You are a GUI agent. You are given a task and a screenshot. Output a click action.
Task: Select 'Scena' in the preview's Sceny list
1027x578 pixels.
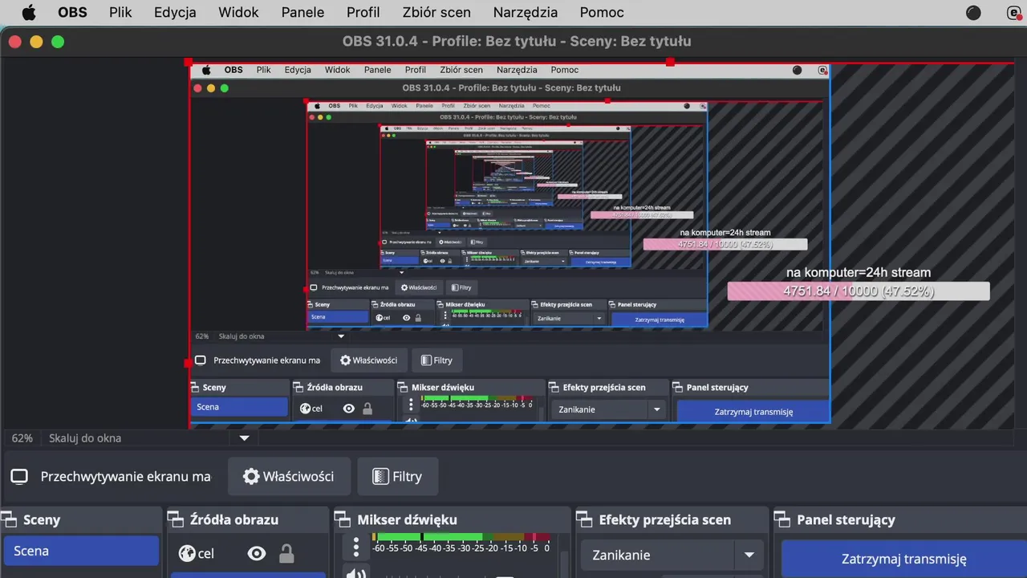point(239,407)
